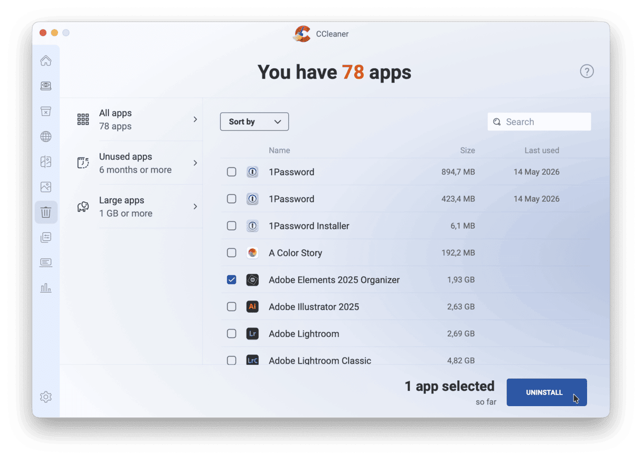642x460 pixels.
Task: Click the help question mark icon
Action: coord(587,71)
